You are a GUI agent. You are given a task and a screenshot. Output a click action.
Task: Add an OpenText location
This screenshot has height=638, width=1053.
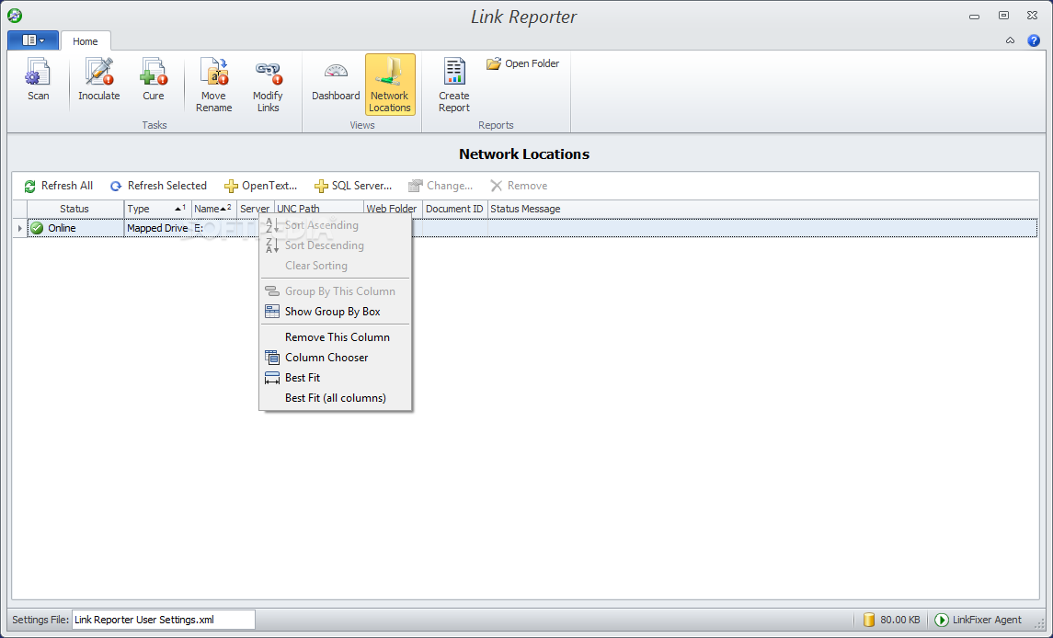(x=260, y=186)
